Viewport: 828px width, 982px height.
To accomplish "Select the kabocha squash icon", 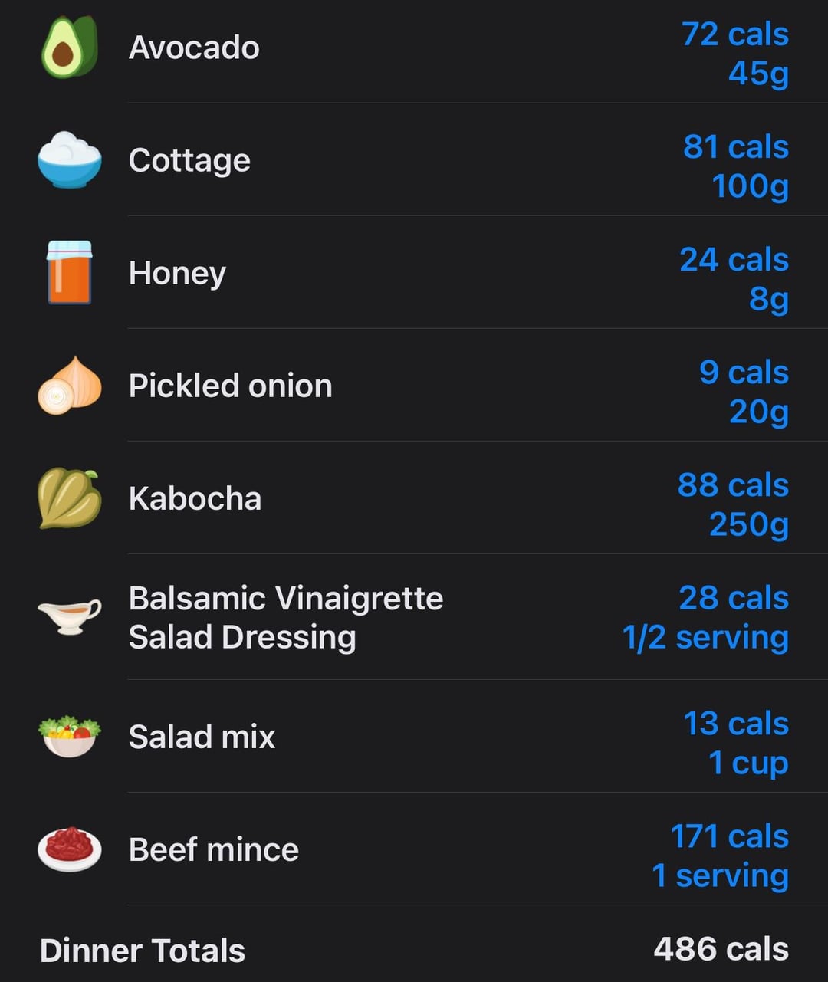I will click(x=70, y=498).
